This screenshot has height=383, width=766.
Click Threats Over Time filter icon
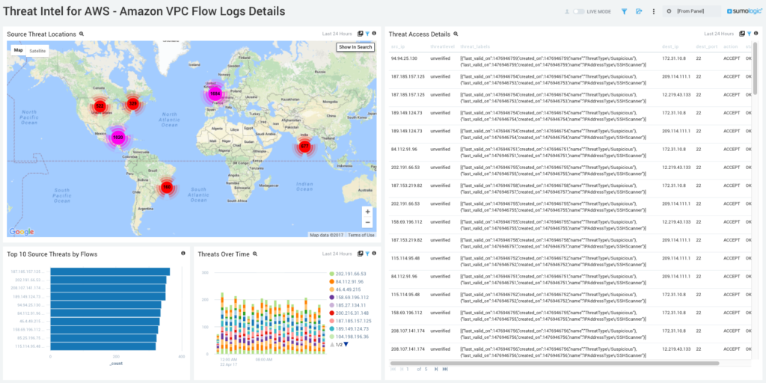point(367,254)
